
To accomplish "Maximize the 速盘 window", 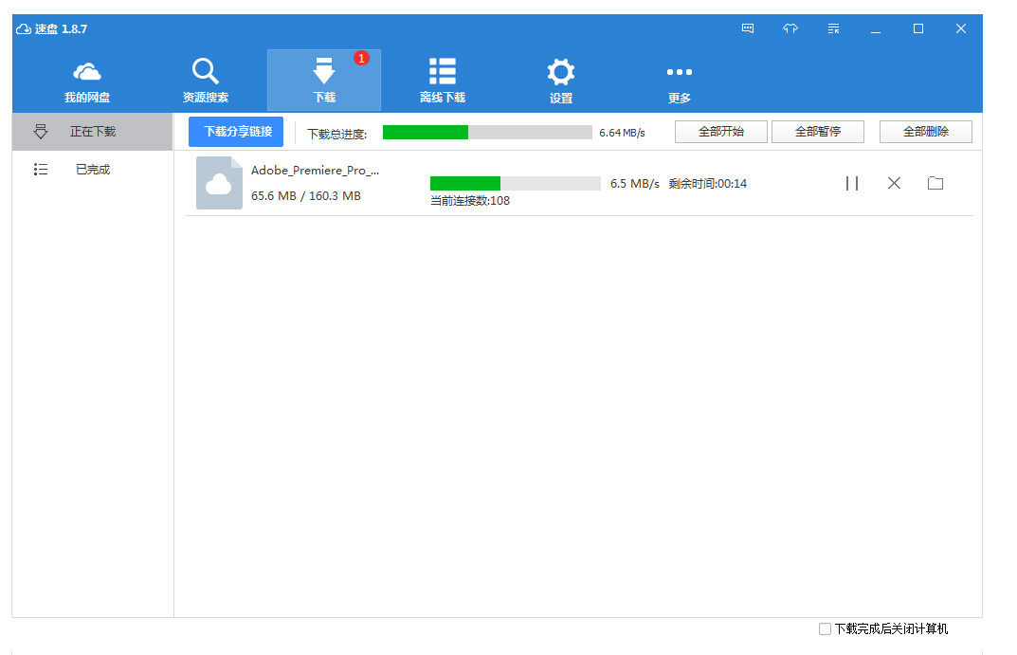I will pyautogui.click(x=918, y=28).
